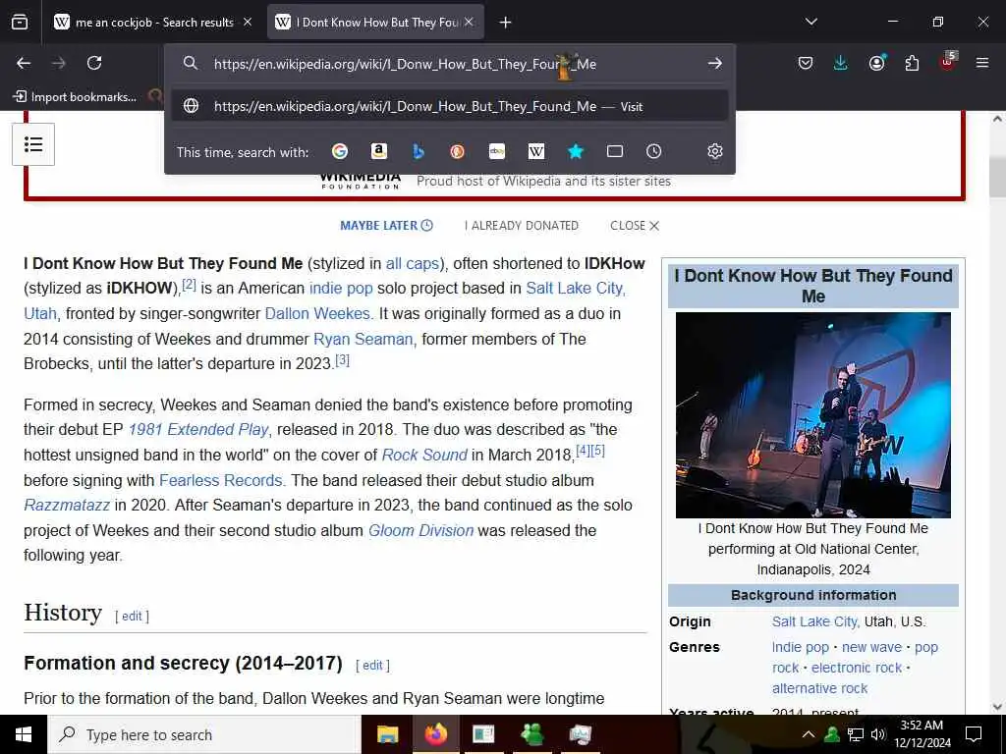The width and height of the screenshot is (1006, 754).
Task: Open the 'all caps' link
Action: point(412,263)
